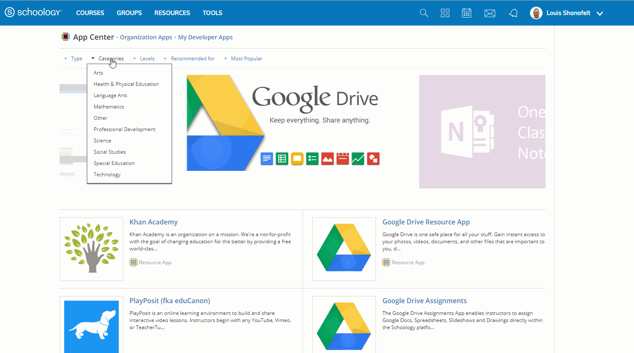This screenshot has width=634, height=353.
Task: Go to Organization Apps
Action: 146,37
